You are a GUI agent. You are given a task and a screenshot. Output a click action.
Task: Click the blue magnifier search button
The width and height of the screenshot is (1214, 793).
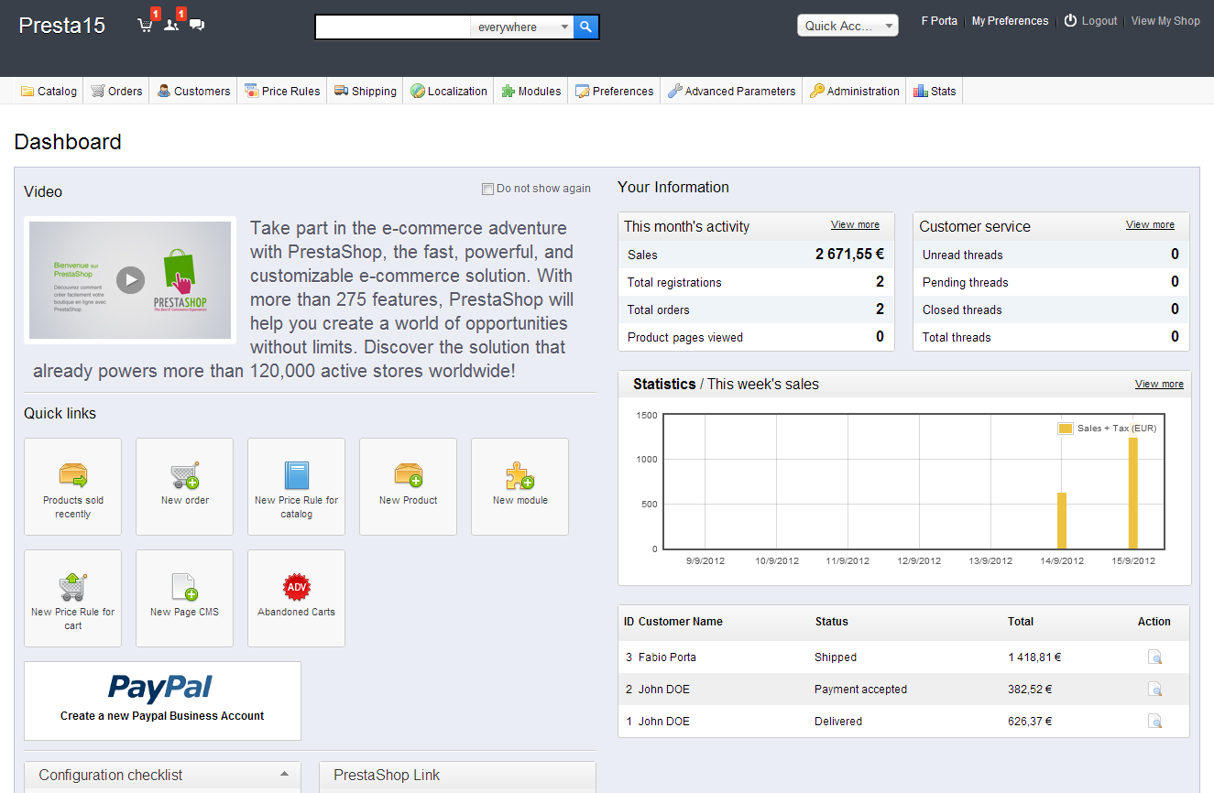[x=586, y=27]
